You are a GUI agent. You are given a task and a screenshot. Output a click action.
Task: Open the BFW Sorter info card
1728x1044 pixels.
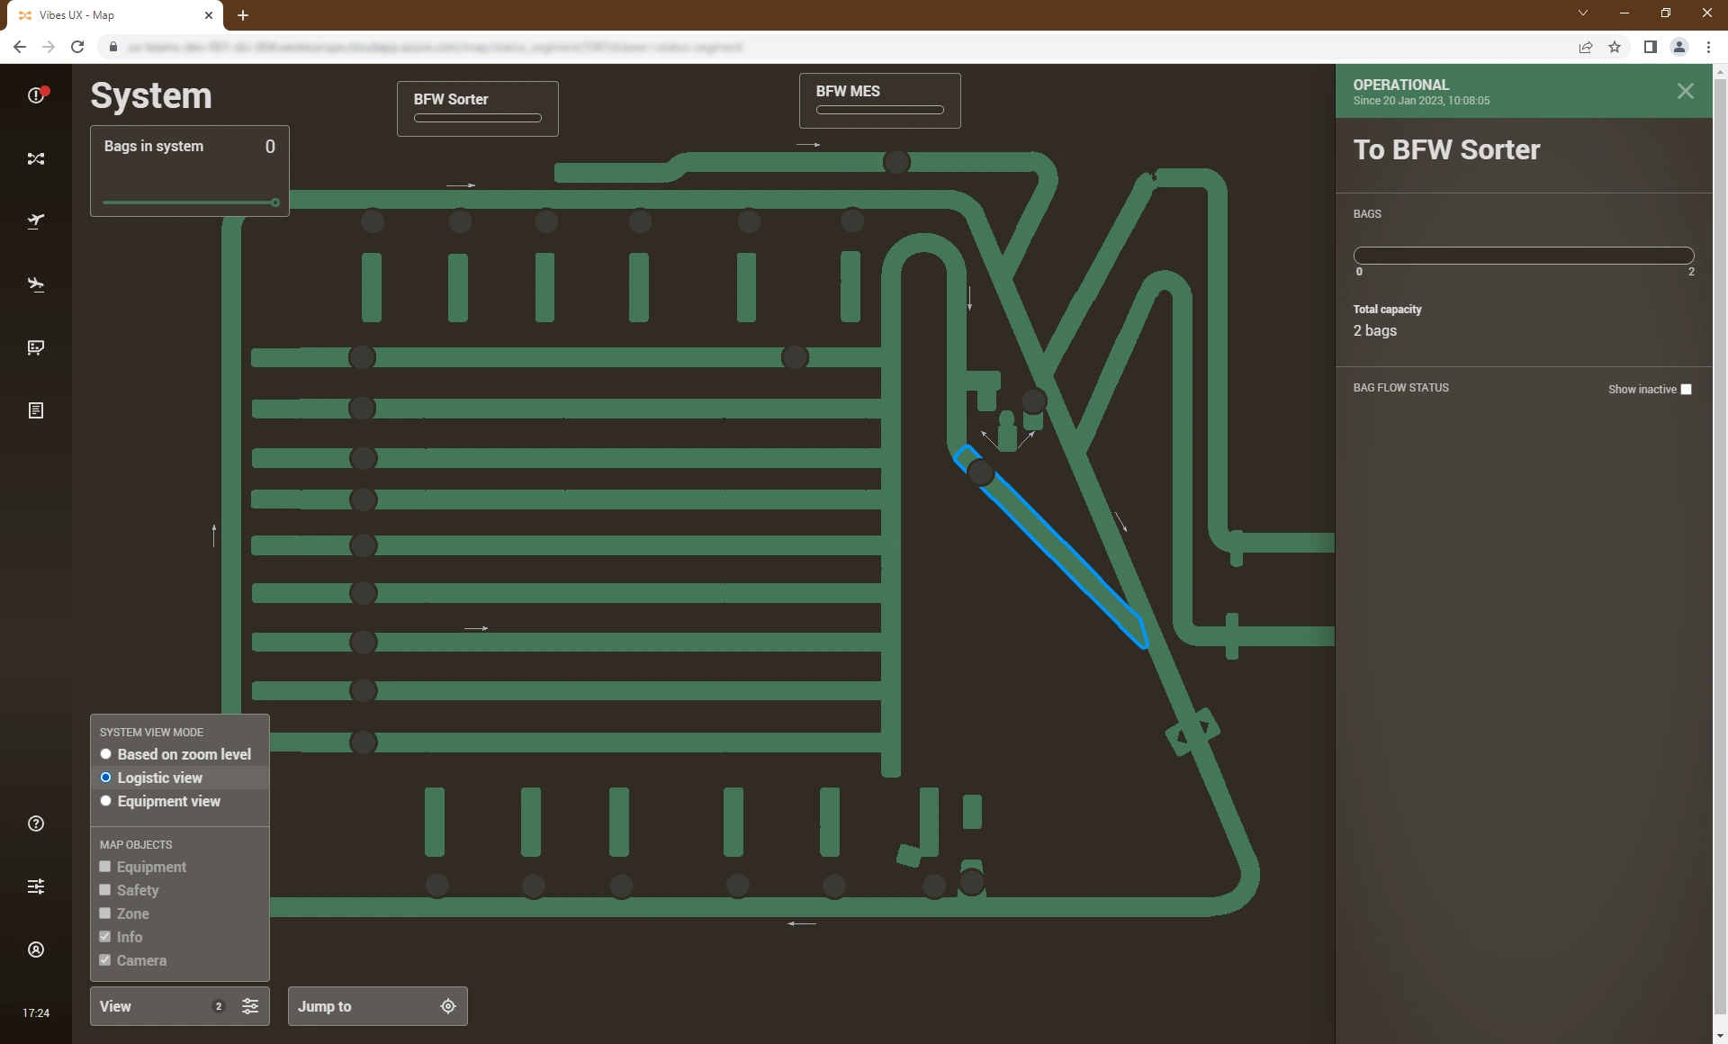click(478, 109)
